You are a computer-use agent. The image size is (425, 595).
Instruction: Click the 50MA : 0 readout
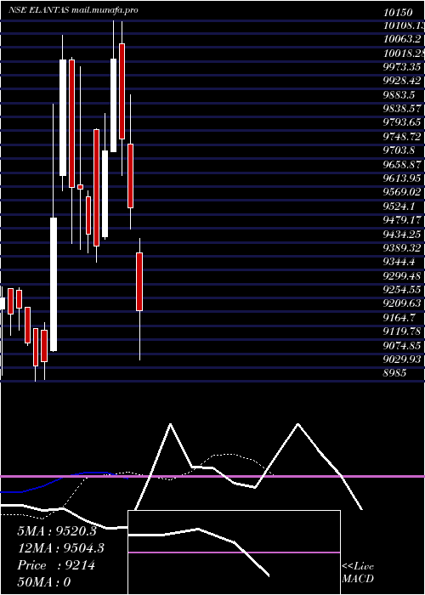(x=44, y=581)
